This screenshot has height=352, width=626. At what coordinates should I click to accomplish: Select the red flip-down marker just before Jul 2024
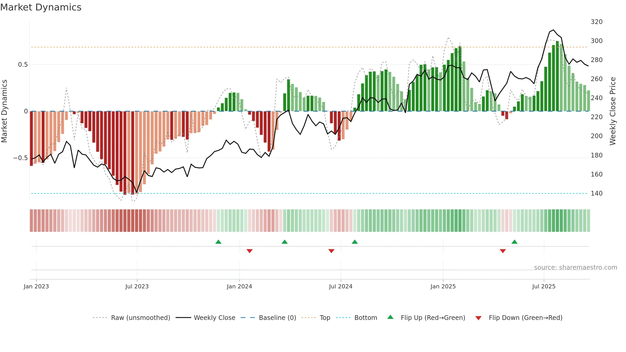[x=332, y=251]
